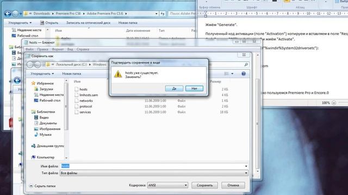Open Библиотеки in Save As sidebar
The height and width of the screenshot is (195, 348).
point(43,112)
